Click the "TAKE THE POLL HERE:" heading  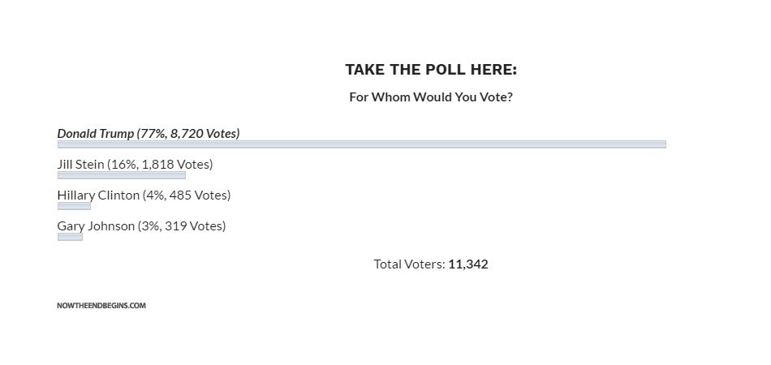430,70
